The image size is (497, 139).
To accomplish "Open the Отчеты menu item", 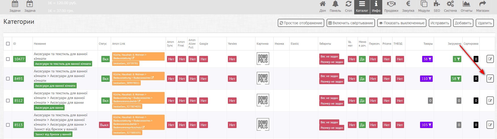I will [x=466, y=7].
